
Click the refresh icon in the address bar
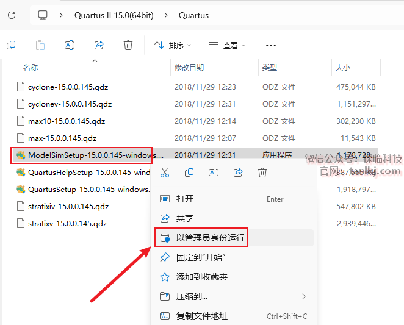[12, 15]
